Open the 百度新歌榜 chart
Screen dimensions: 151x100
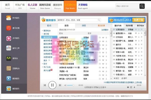click(48, 54)
